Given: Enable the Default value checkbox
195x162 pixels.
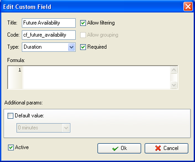Looking at the screenshot, I should 10,116.
